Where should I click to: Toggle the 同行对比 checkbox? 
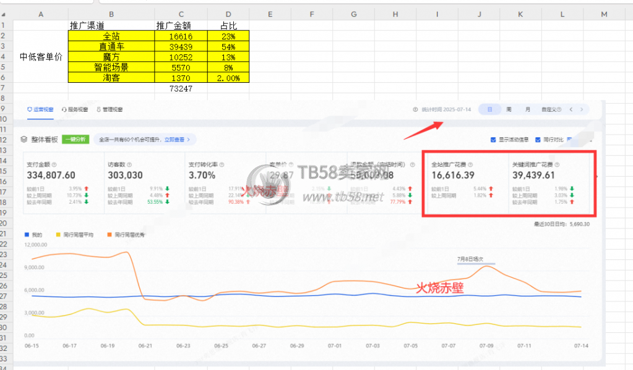click(x=538, y=140)
